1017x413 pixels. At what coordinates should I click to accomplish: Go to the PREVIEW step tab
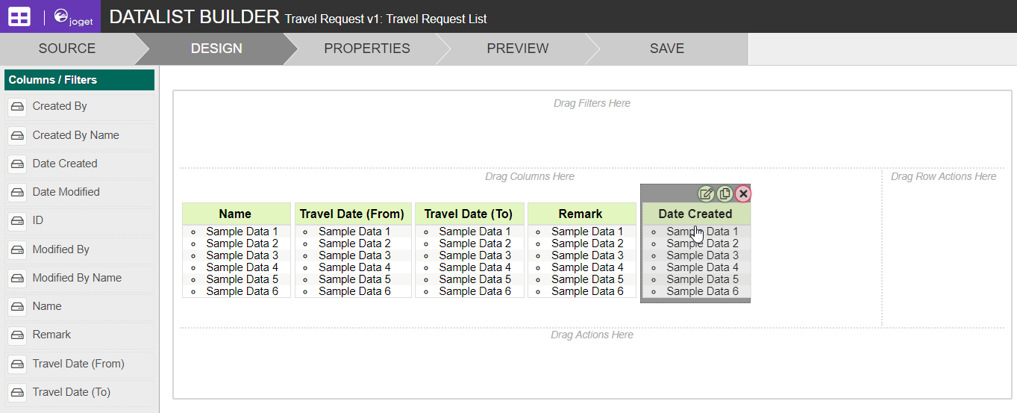[x=517, y=49]
